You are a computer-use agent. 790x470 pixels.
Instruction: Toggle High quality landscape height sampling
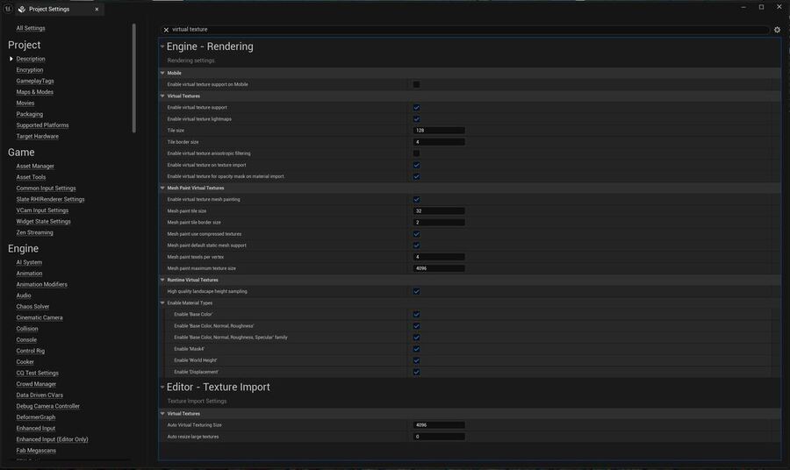click(416, 291)
